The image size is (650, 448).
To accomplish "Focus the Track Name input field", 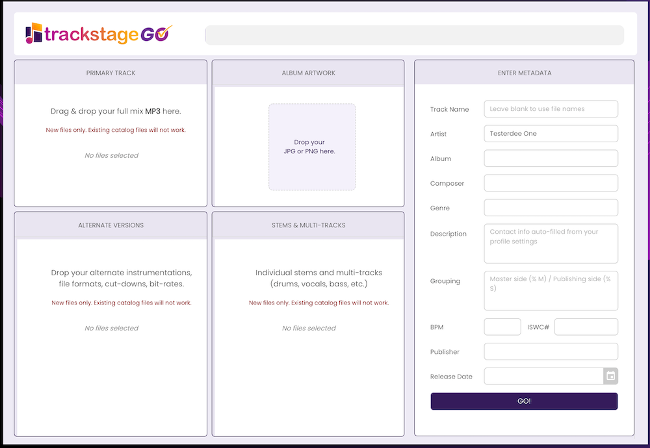I will point(551,109).
